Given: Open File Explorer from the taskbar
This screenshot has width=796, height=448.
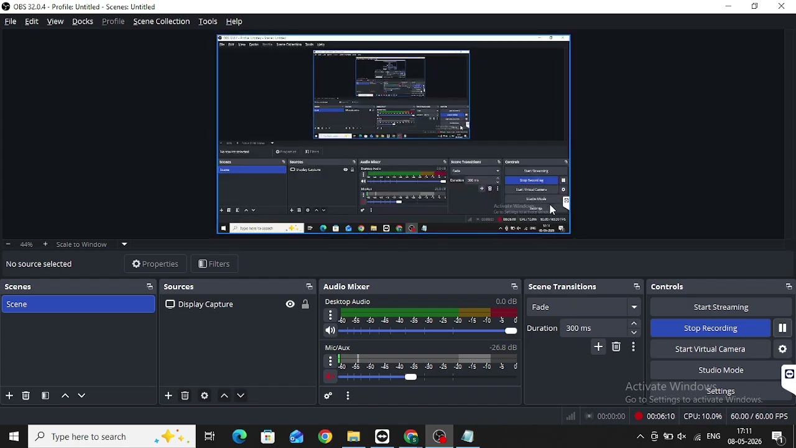Looking at the screenshot, I should (354, 437).
